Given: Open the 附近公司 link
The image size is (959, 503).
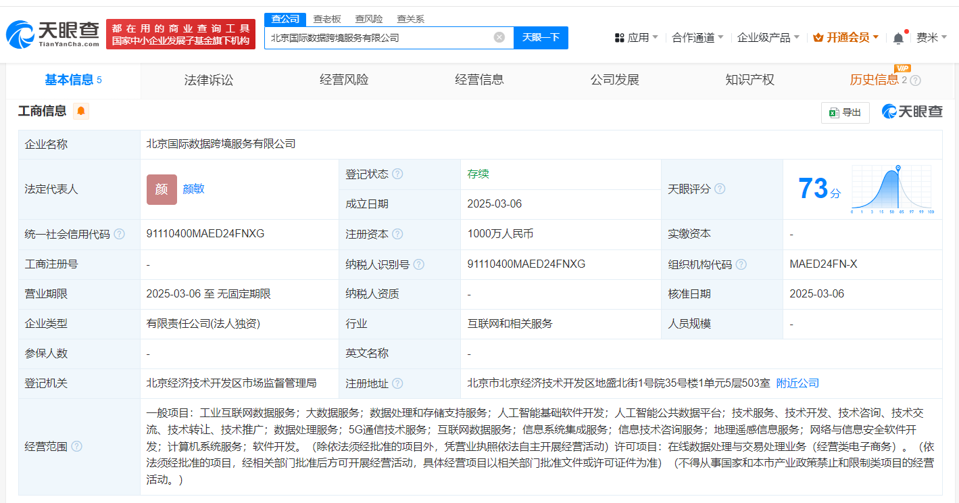Looking at the screenshot, I should [x=797, y=383].
